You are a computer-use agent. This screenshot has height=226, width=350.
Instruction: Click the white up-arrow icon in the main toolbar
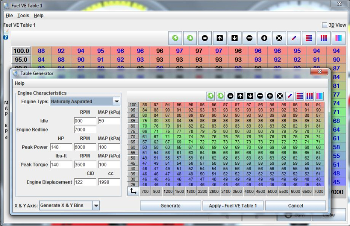220,38
